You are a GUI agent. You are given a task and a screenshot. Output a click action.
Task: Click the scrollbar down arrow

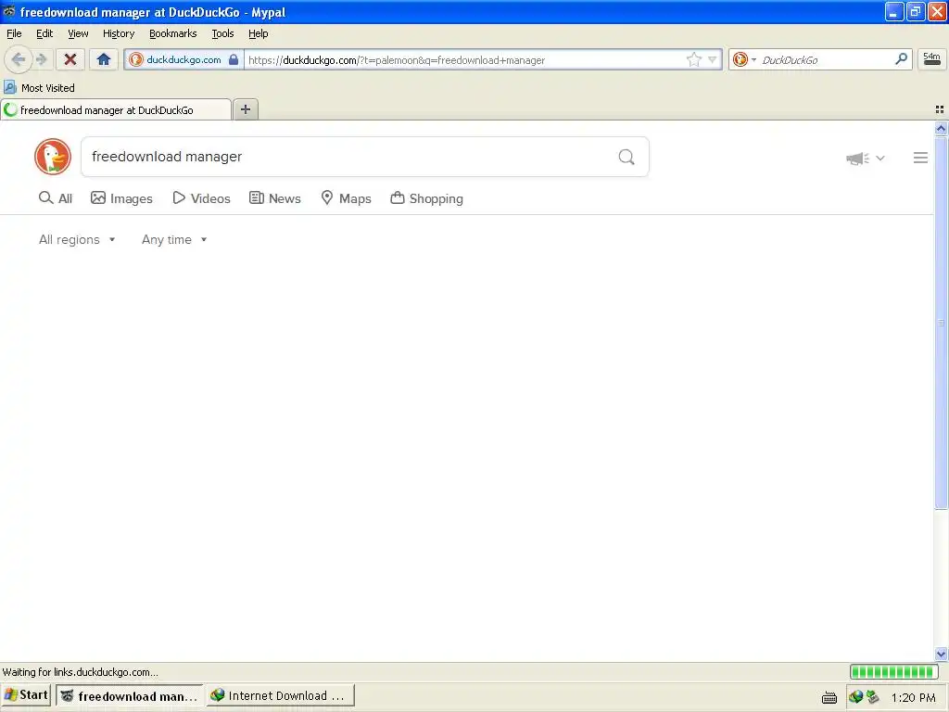pyautogui.click(x=941, y=654)
